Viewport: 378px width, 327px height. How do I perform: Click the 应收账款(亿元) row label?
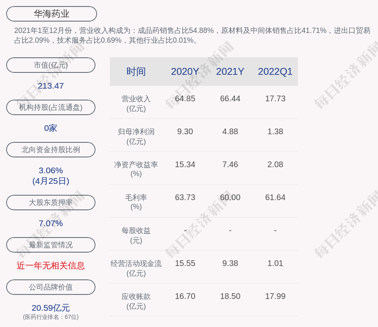tap(136, 301)
